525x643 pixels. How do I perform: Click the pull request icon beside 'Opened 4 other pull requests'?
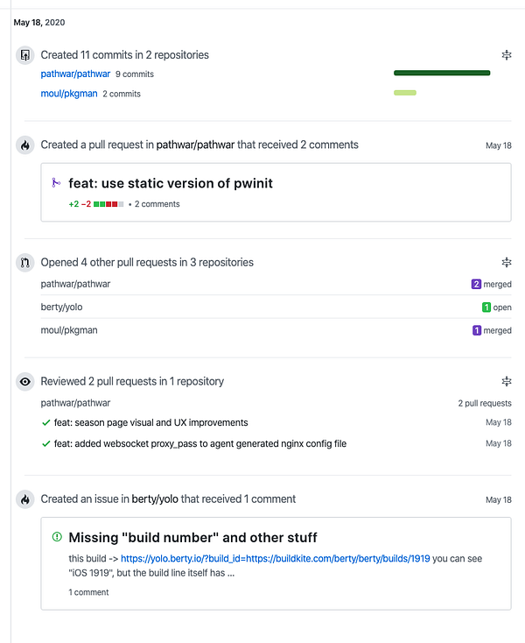click(x=24, y=262)
